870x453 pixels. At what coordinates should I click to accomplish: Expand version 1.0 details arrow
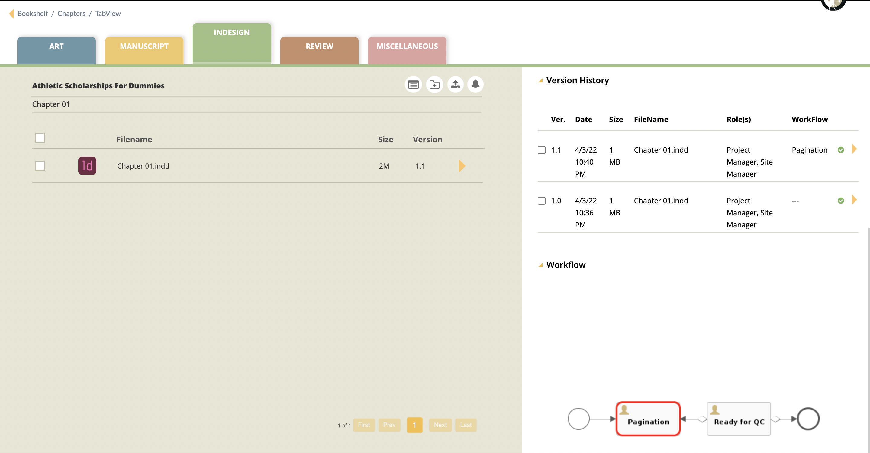(x=854, y=200)
